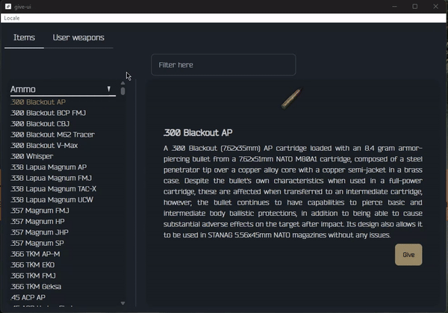This screenshot has height=313, width=448.
Task: Select .45 ACP AP
Action: pyautogui.click(x=28, y=297)
